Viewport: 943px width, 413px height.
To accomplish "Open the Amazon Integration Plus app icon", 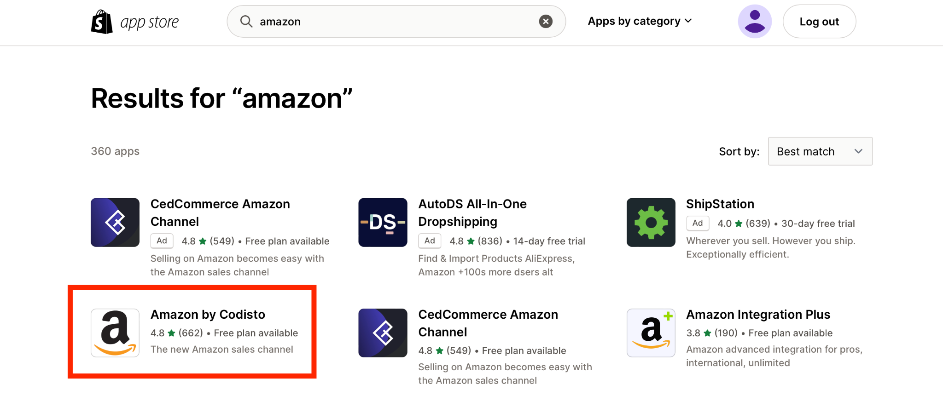I will (x=651, y=333).
